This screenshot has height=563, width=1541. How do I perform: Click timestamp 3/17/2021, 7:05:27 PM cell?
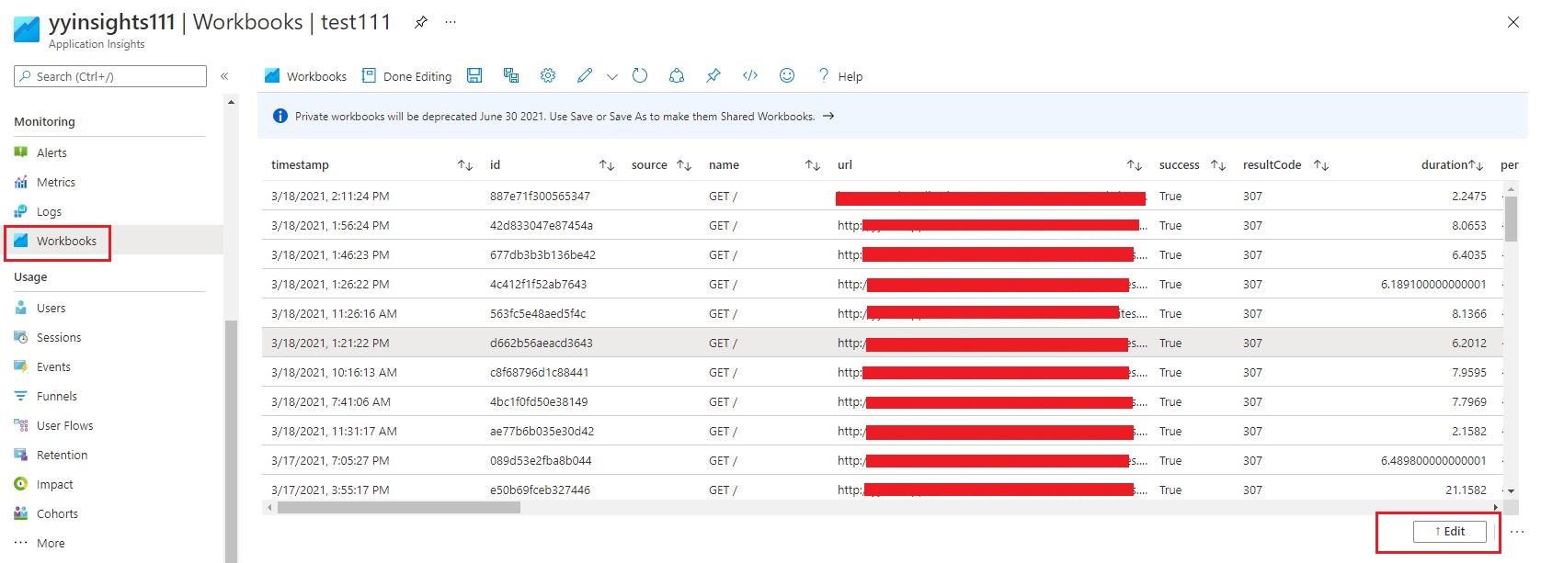[330, 460]
